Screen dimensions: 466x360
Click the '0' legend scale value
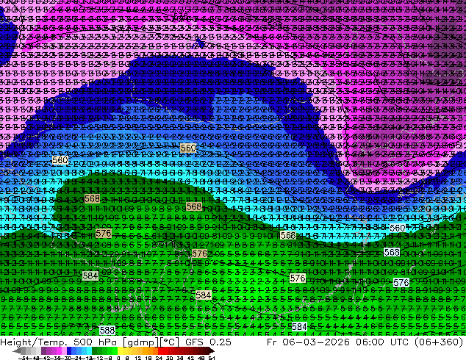pyautogui.click(x=118, y=358)
